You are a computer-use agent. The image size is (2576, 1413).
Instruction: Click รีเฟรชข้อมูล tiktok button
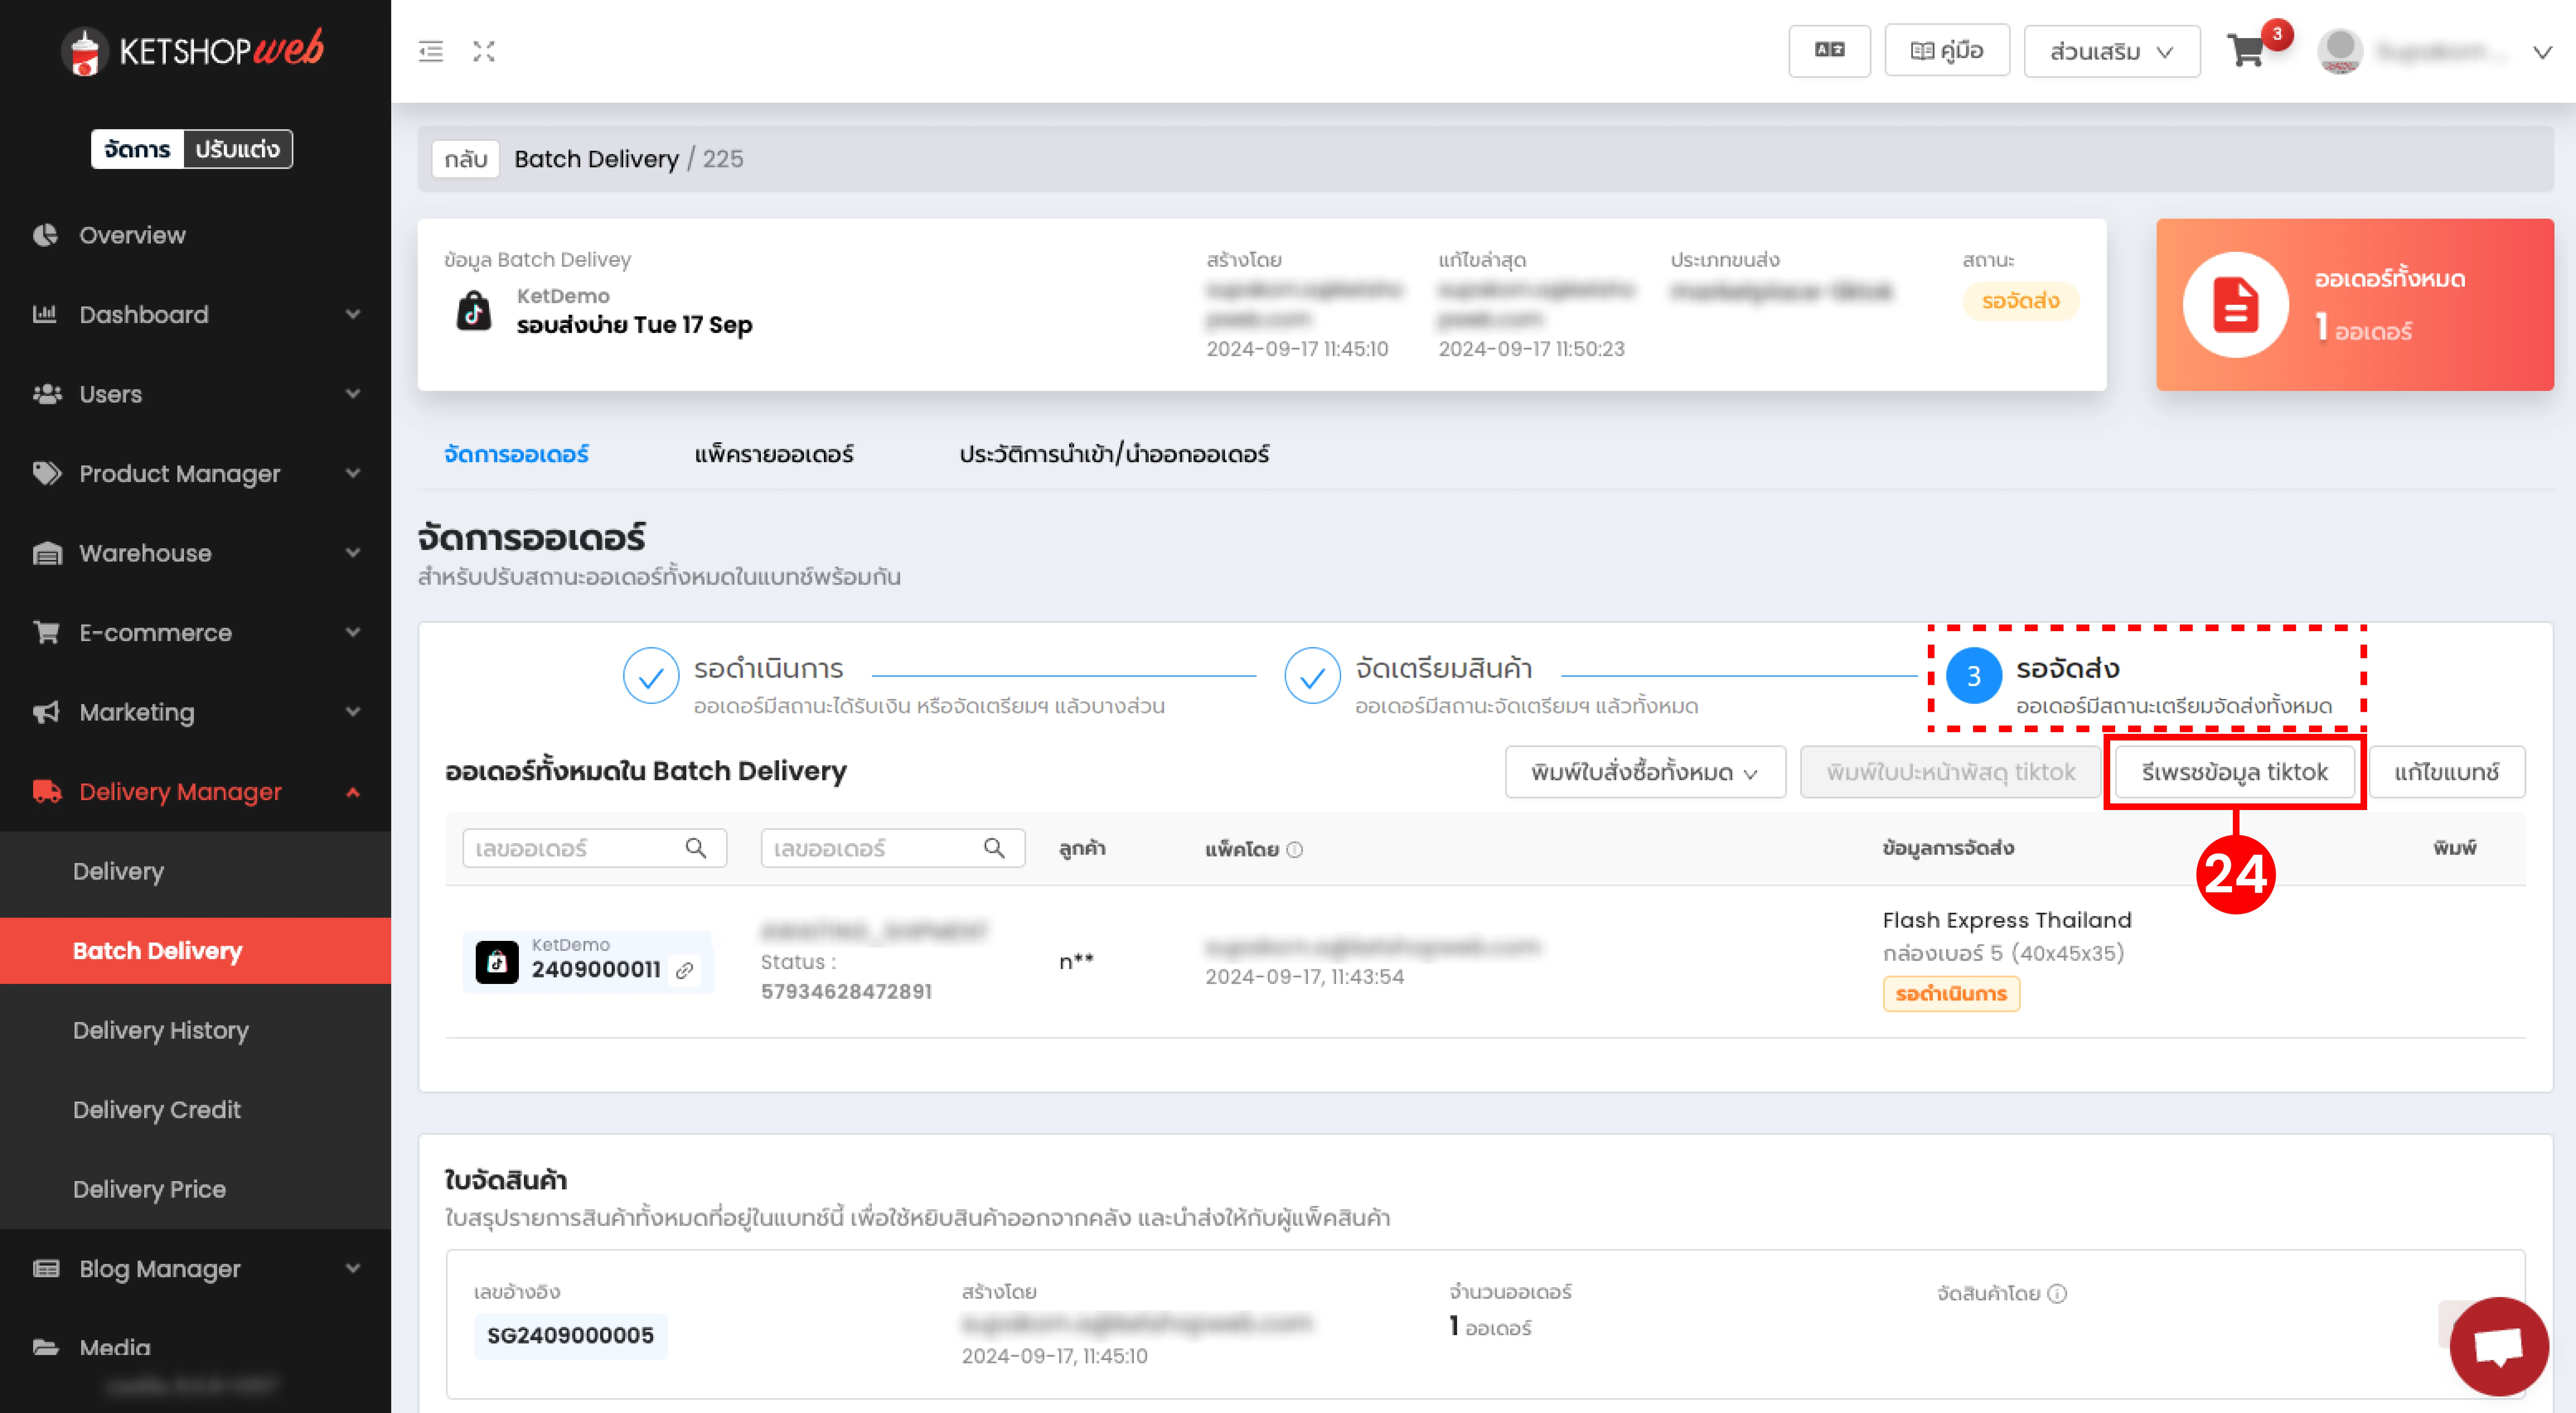click(2234, 772)
